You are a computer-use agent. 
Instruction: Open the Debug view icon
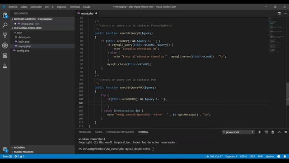5,45
